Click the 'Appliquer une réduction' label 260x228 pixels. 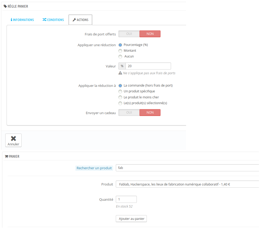pos(97,45)
